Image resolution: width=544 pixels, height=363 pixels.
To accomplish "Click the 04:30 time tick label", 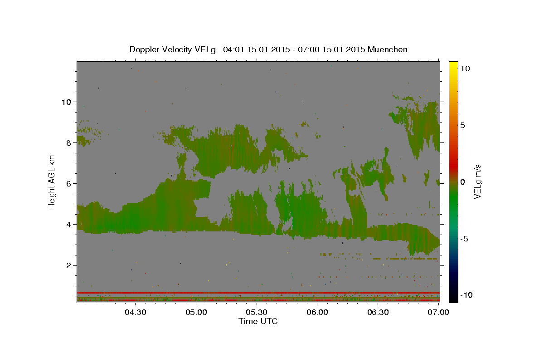I will coord(135,312).
